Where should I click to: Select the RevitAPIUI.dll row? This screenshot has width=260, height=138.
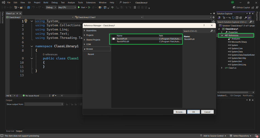[x=147, y=42]
